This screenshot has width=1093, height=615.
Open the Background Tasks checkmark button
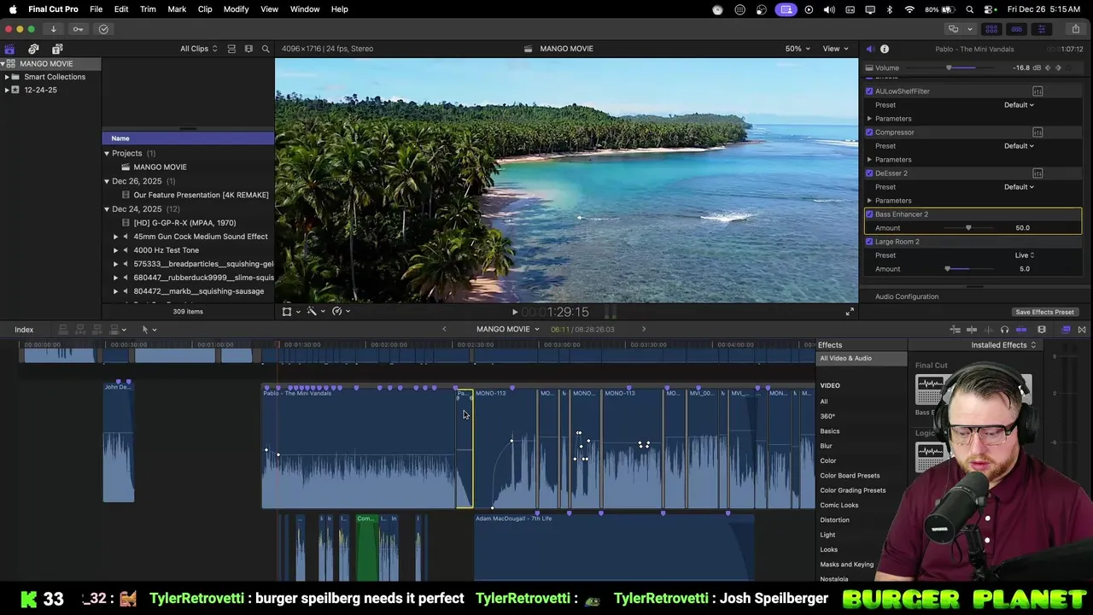103,29
